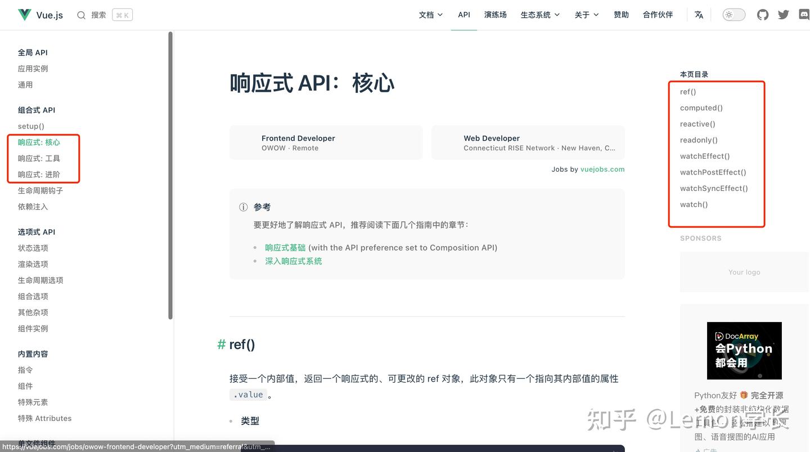Open the search magnifier icon
The image size is (810, 452).
[81, 15]
